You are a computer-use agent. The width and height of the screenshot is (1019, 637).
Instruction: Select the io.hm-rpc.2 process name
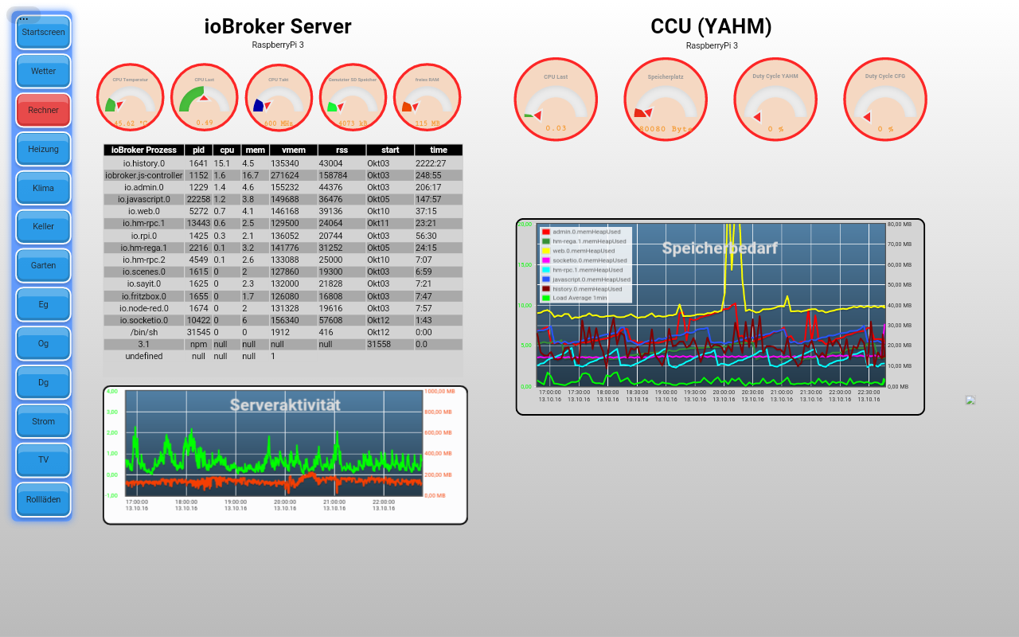point(144,260)
